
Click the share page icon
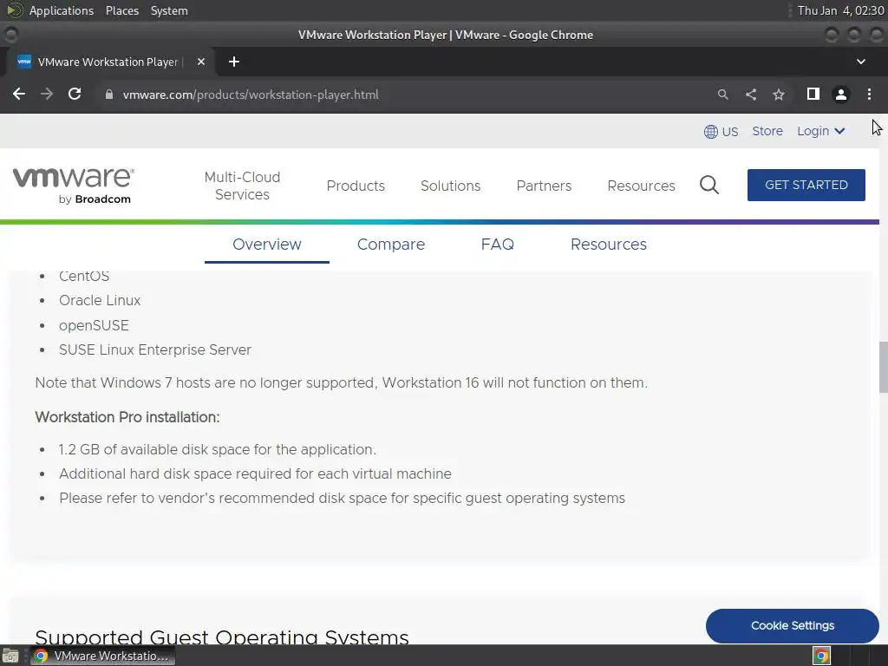(751, 95)
